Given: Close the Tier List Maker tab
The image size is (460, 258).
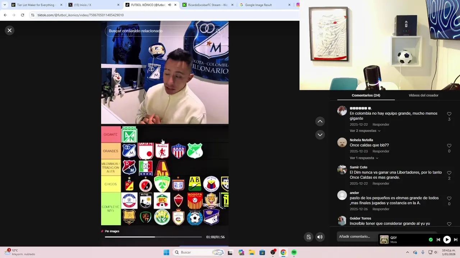Looking at the screenshot, I should pos(61,5).
